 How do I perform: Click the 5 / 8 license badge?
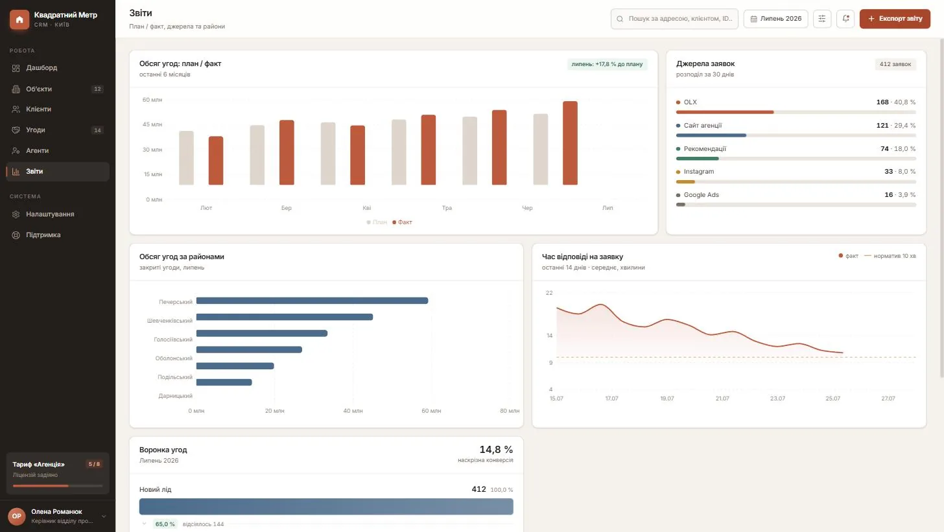(x=94, y=464)
